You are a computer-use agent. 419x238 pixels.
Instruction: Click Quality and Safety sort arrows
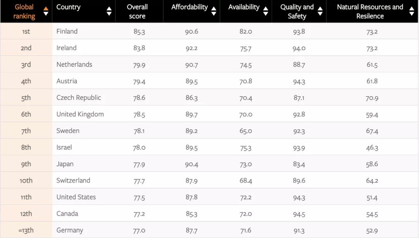pos(320,11)
